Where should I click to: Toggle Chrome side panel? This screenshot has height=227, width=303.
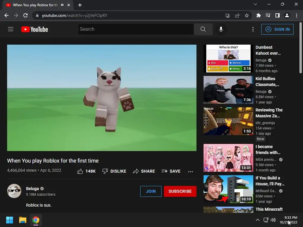tap(278, 15)
